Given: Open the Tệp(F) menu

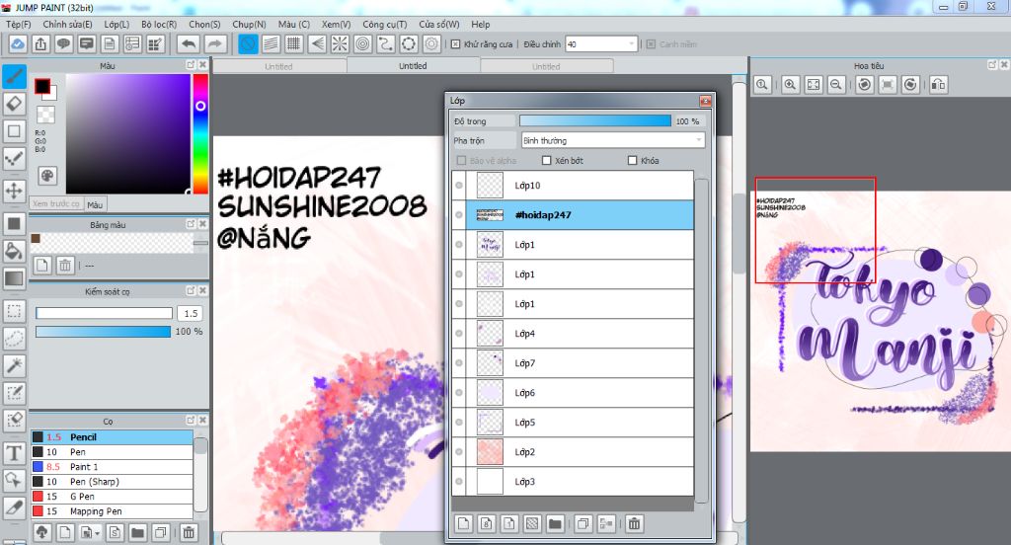Looking at the screenshot, I should 19,25.
